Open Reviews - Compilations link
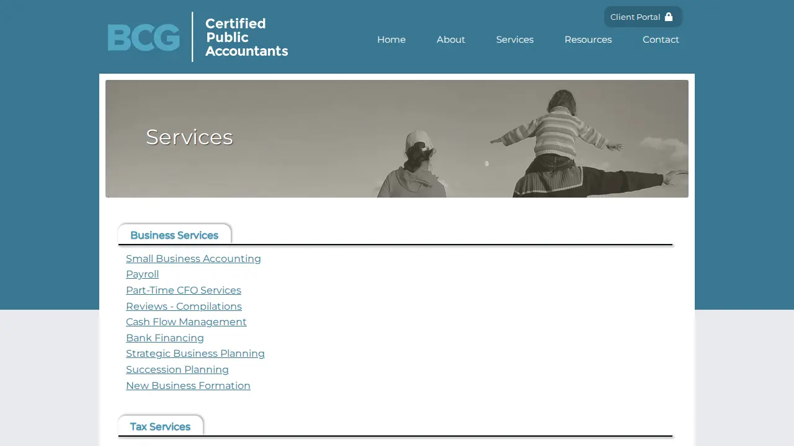This screenshot has width=794, height=446. click(x=184, y=306)
